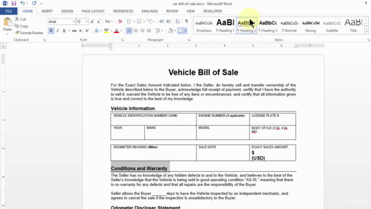Toggle align left
371x209 pixels.
coord(129,31)
